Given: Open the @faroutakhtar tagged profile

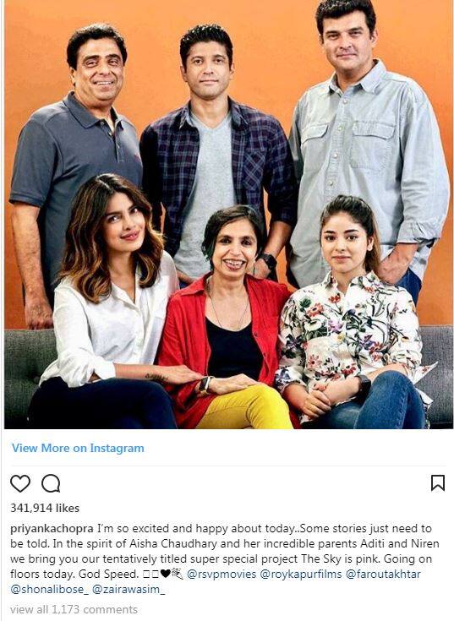Looking at the screenshot, I should point(383,575).
